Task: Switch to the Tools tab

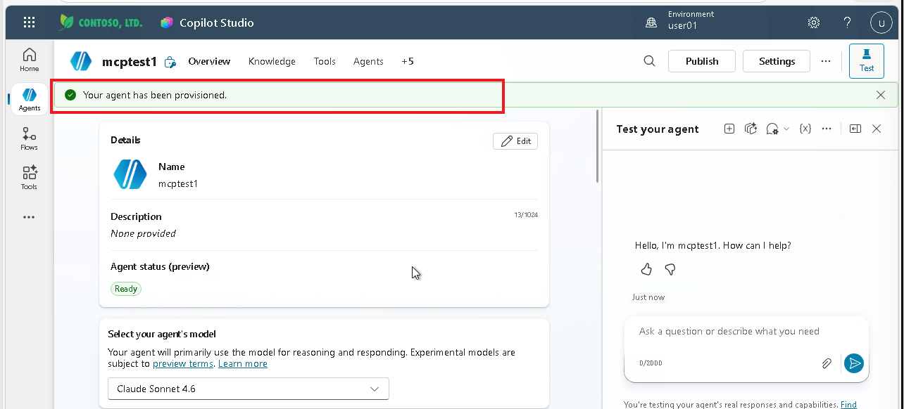Action: [x=325, y=61]
